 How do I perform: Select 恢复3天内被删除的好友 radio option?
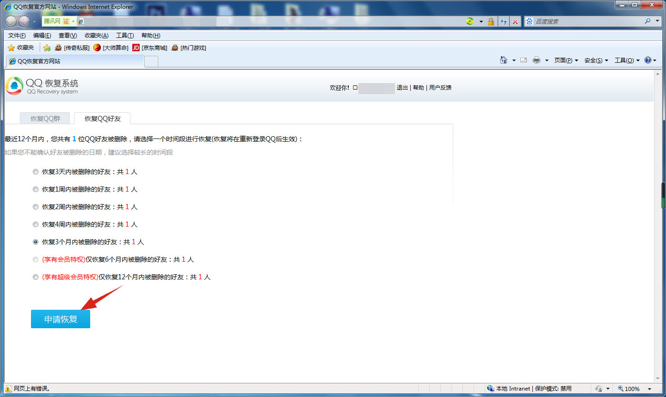36,172
